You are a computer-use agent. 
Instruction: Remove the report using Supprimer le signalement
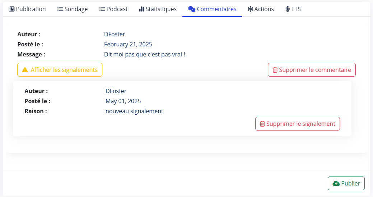[297, 124]
